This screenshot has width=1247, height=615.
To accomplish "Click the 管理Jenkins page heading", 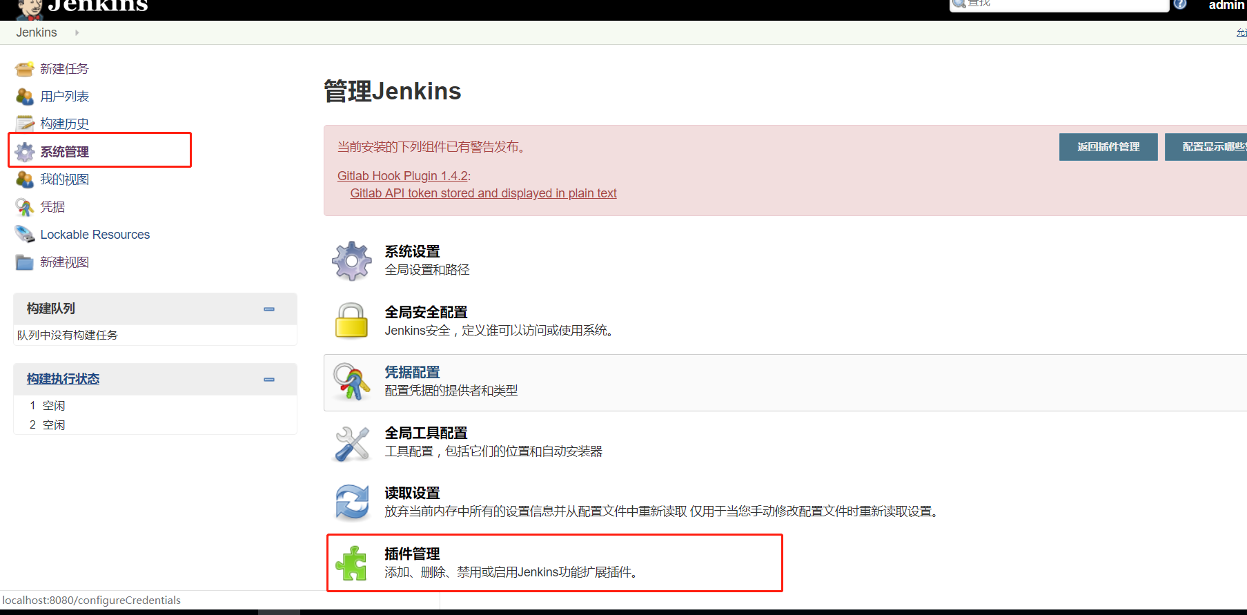I will click(392, 91).
